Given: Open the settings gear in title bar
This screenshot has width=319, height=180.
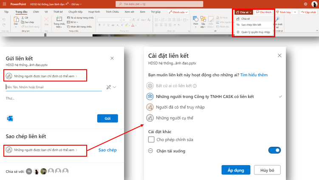Looking at the screenshot, I should [x=305, y=4].
